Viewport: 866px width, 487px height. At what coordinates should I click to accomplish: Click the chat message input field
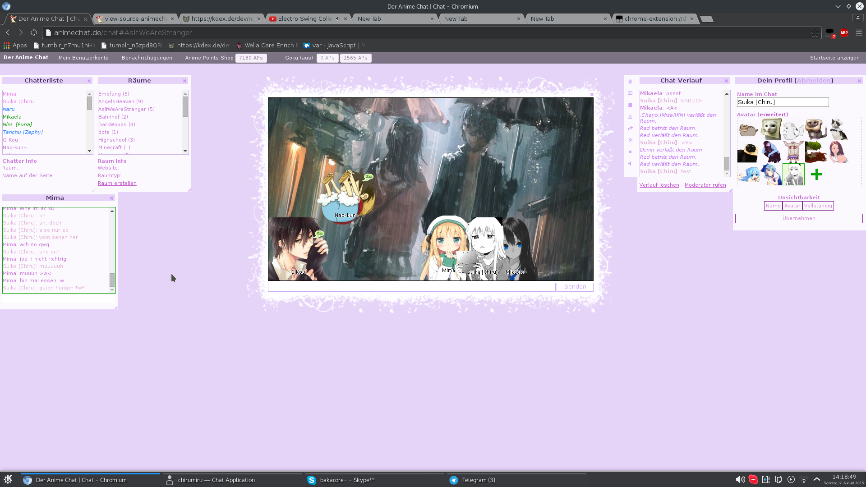(x=411, y=287)
